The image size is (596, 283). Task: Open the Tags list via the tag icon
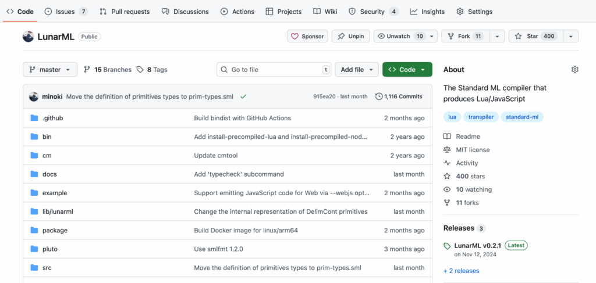pyautogui.click(x=140, y=70)
